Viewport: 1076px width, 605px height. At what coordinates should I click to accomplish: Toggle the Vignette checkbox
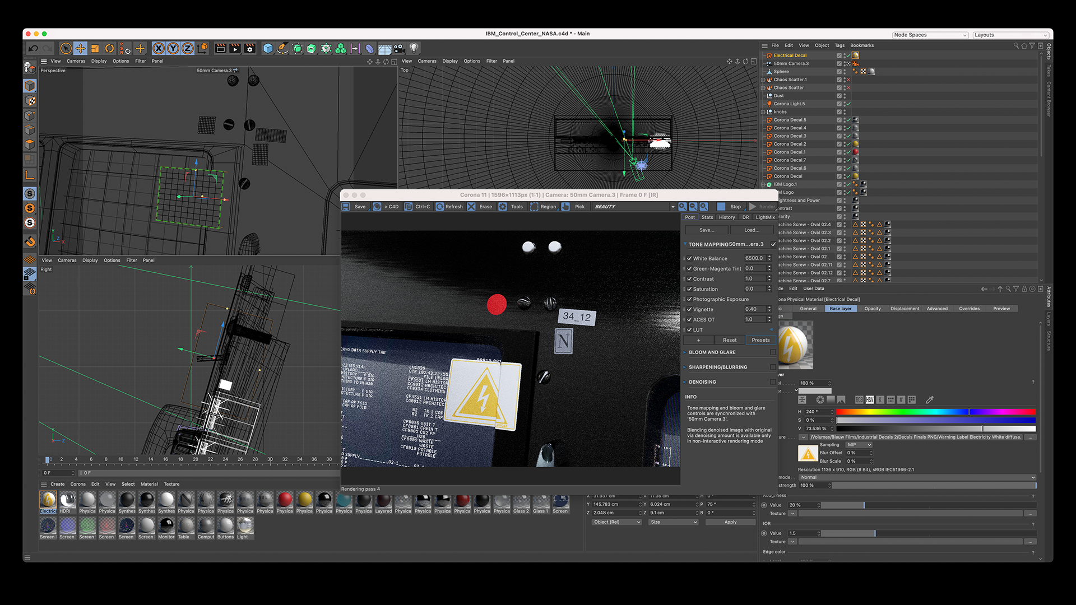pyautogui.click(x=689, y=309)
